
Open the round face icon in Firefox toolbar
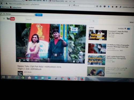tap(117, 7)
